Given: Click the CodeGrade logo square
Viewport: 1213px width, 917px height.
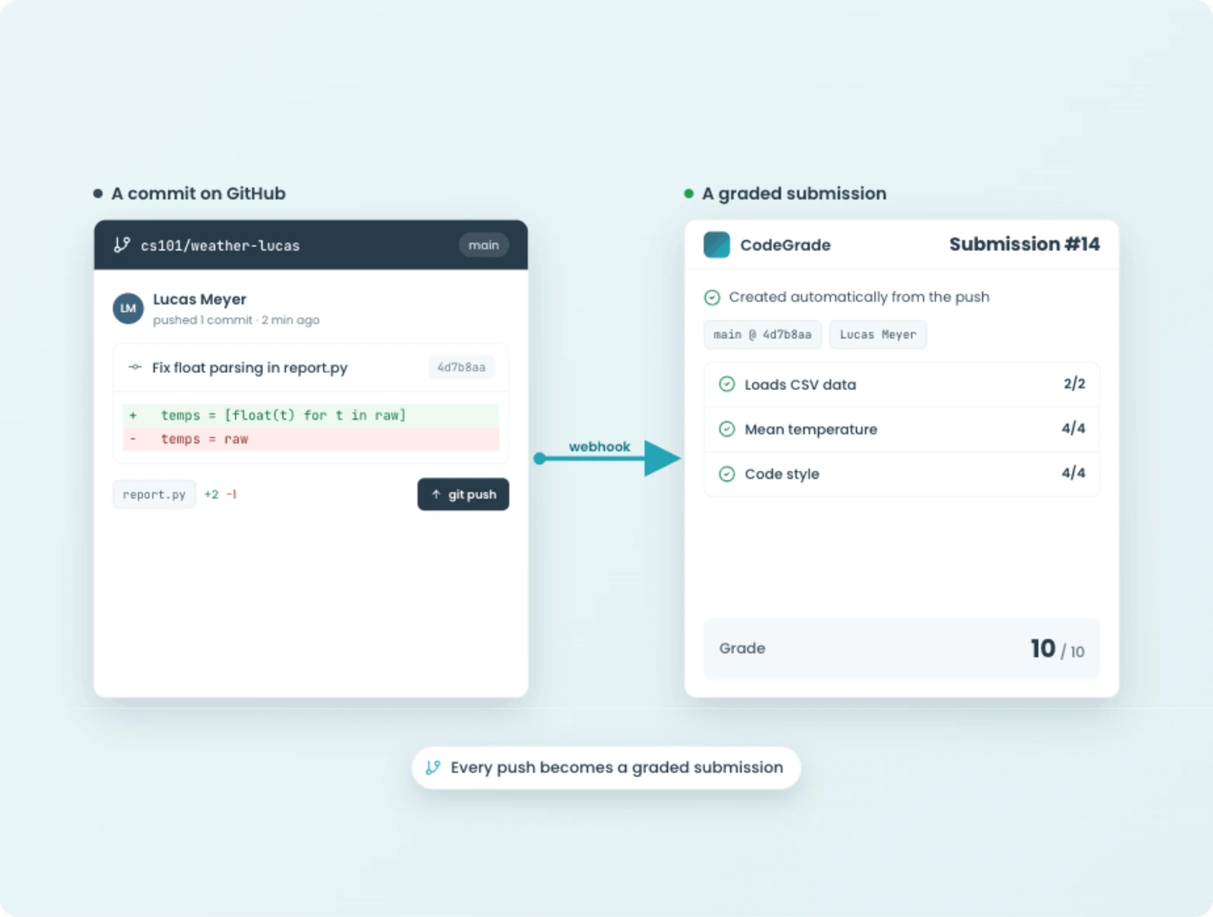Looking at the screenshot, I should point(717,245).
